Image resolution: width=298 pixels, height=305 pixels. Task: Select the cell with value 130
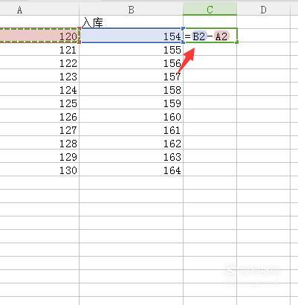click(39, 170)
